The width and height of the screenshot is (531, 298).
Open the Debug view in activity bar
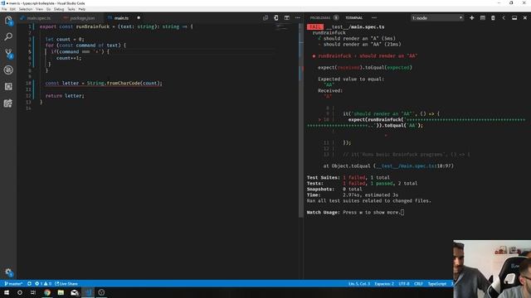(8, 70)
